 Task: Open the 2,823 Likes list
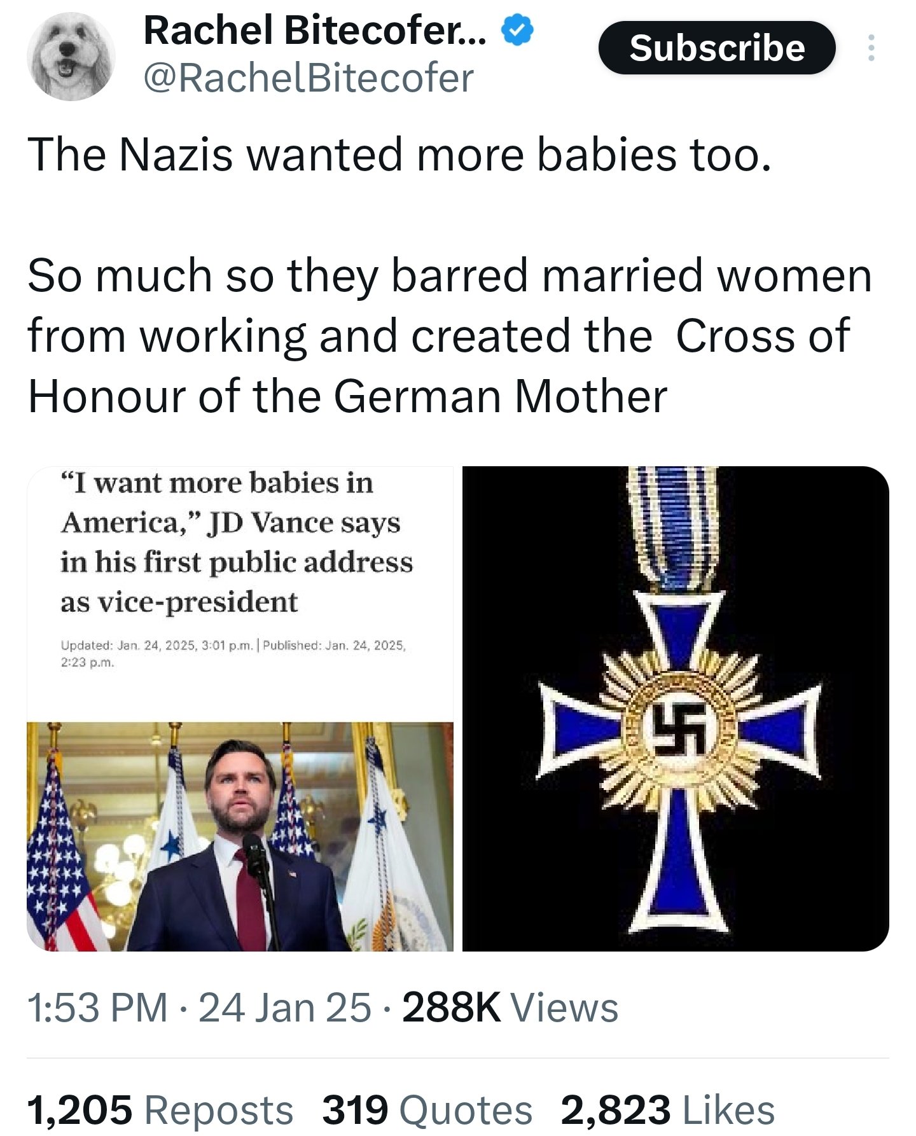(x=667, y=1110)
